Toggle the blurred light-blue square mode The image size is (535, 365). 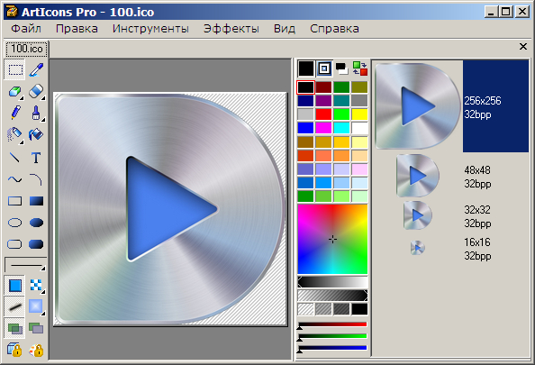(36, 306)
